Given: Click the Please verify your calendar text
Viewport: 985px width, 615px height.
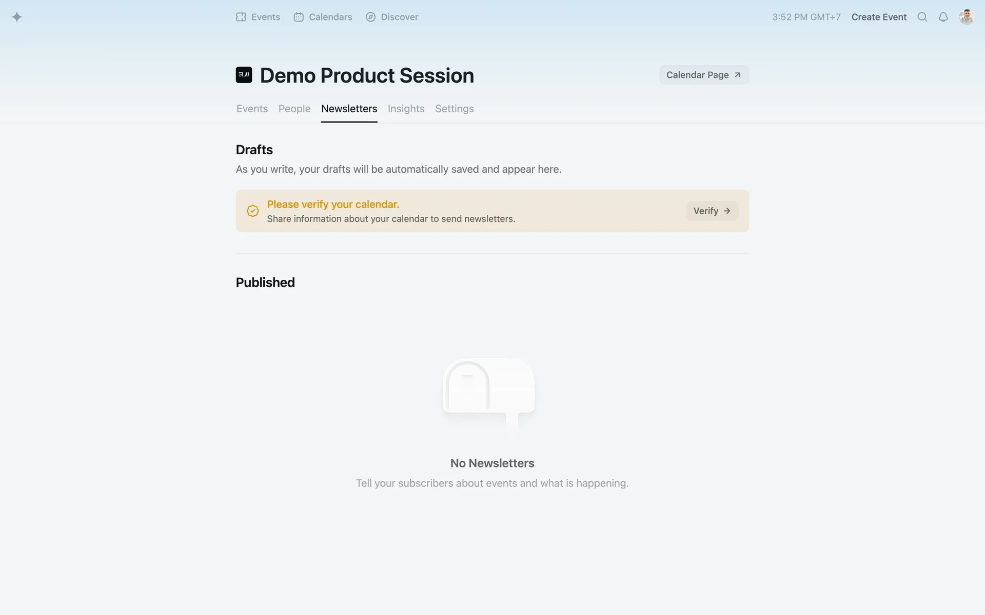Looking at the screenshot, I should tap(333, 204).
